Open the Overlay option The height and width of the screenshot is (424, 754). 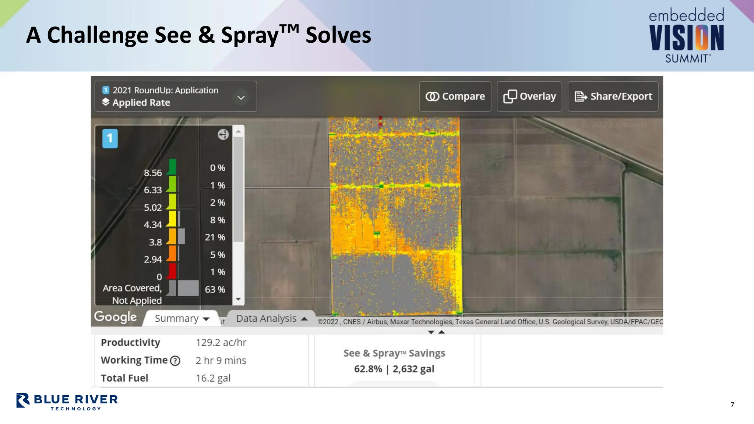point(529,96)
